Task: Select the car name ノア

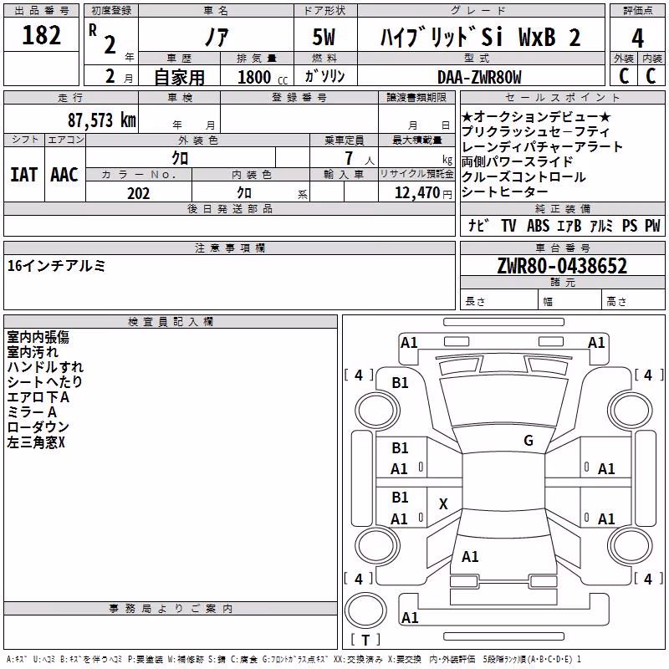Action: [x=217, y=37]
